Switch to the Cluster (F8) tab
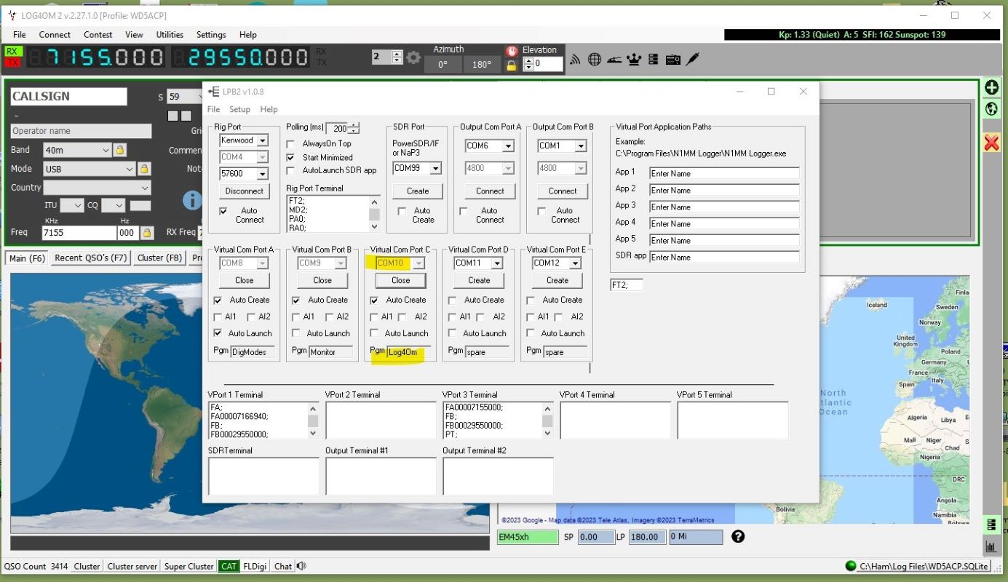The image size is (1008, 582). (x=159, y=258)
